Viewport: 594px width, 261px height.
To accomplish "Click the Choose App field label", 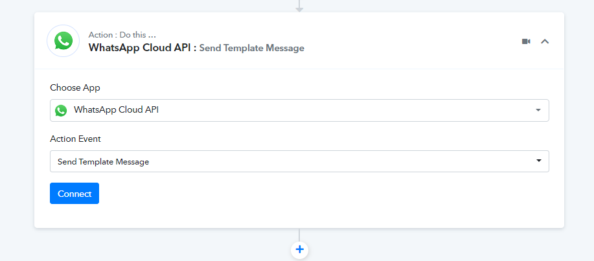I will tap(75, 88).
